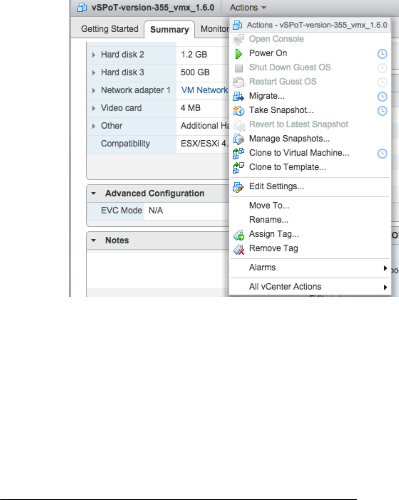The height and width of the screenshot is (500, 399).
Task: Choose Power On from Actions menu
Action: click(268, 53)
